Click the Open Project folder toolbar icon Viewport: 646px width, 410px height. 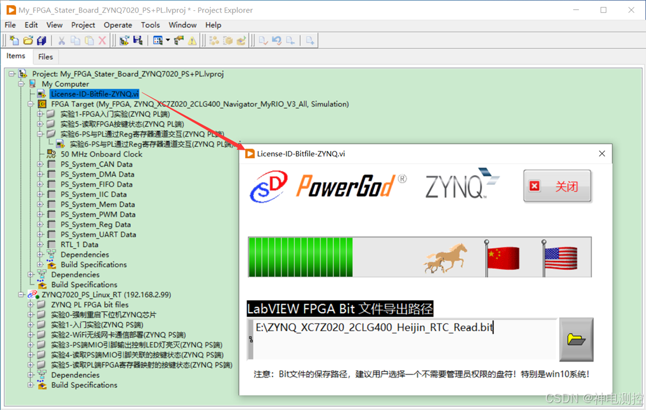coord(28,40)
